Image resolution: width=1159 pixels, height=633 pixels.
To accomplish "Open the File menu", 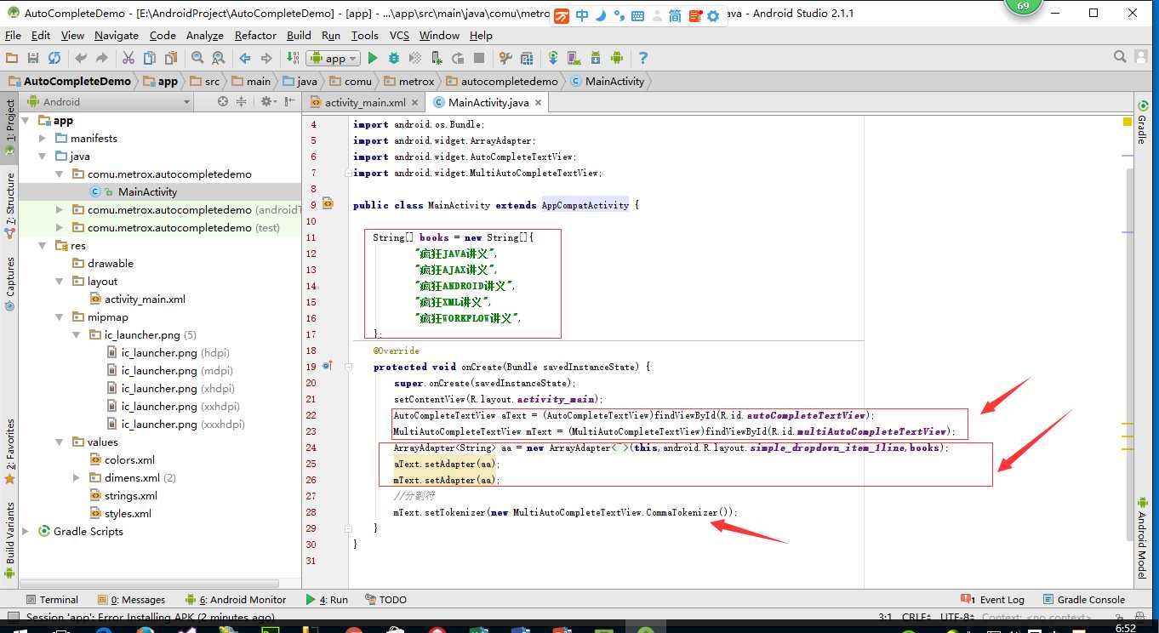I will pyautogui.click(x=13, y=36).
